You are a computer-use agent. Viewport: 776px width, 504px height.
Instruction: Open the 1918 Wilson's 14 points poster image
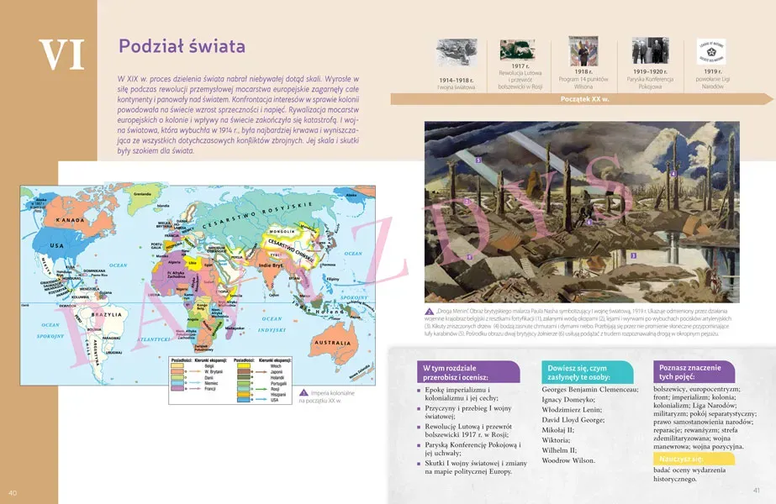[583, 51]
